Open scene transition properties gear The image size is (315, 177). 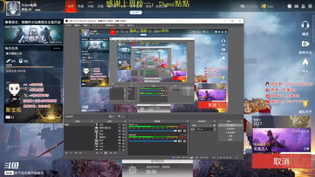pyautogui.click(x=214, y=125)
